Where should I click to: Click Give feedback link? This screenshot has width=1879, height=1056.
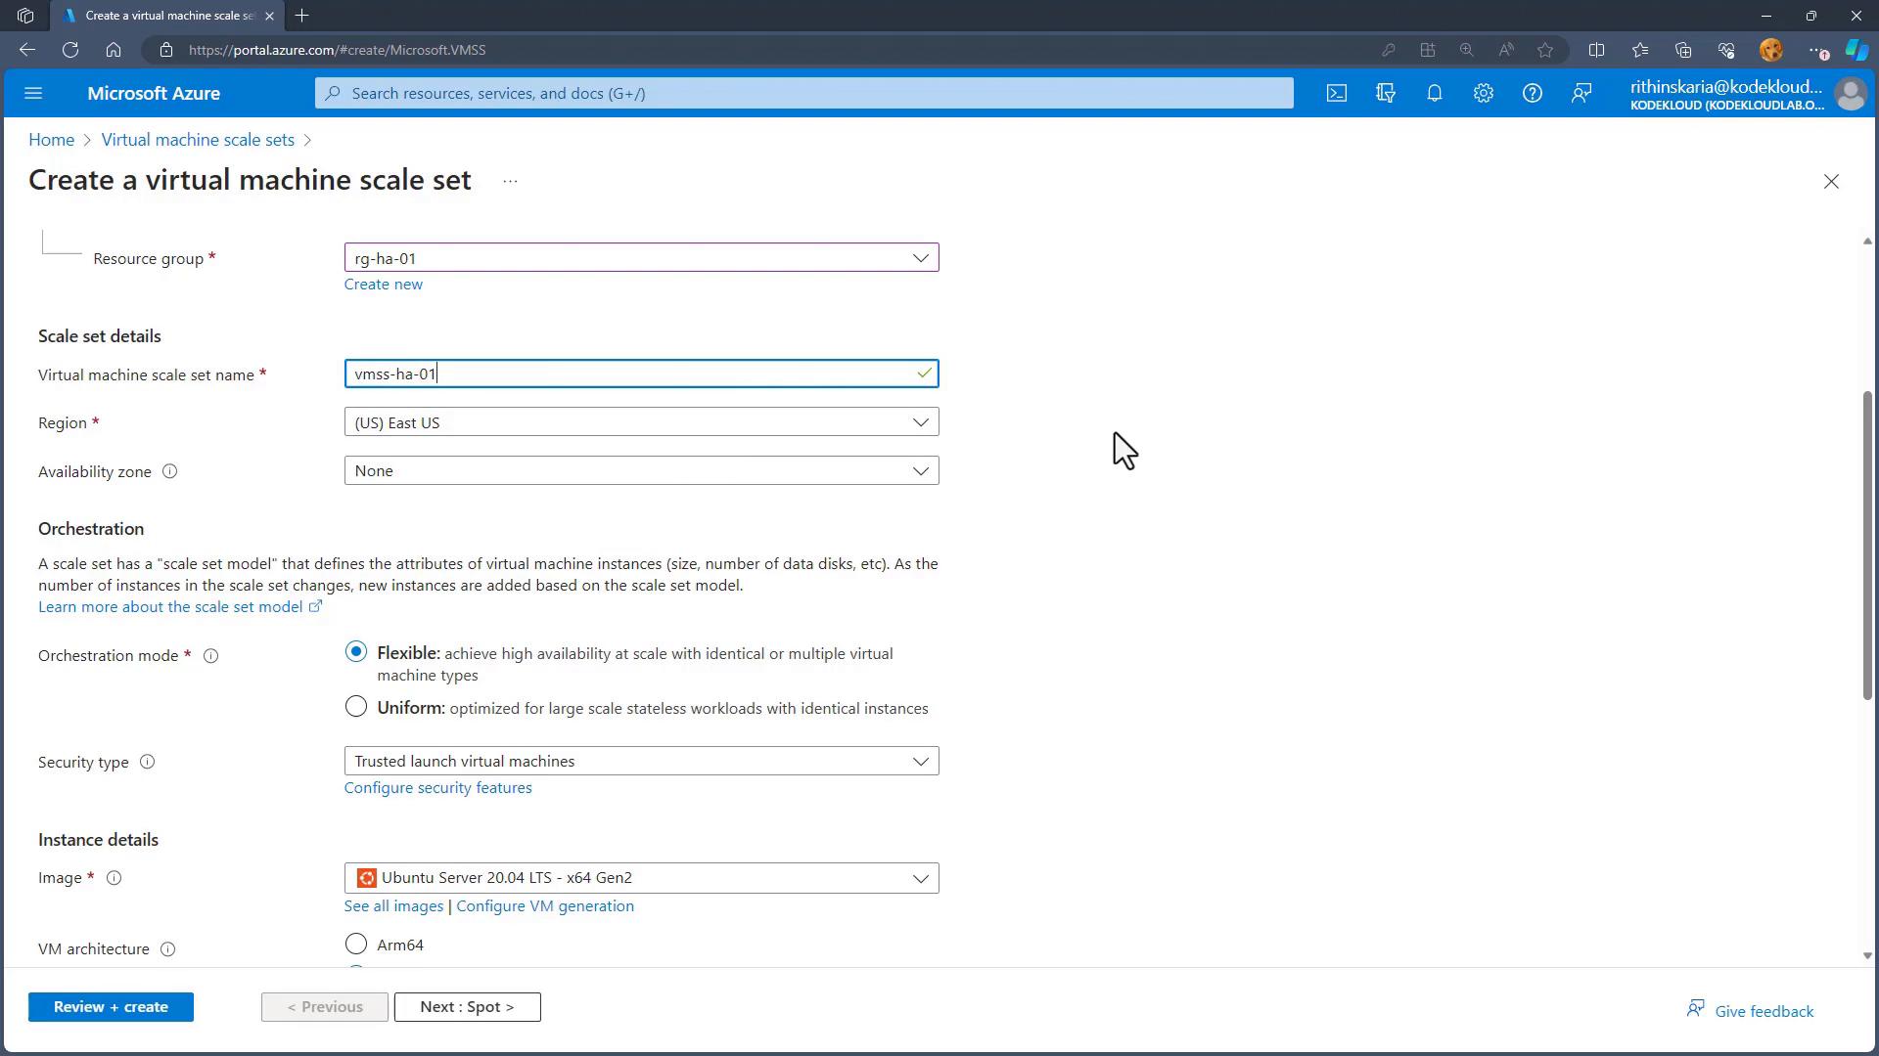click(x=1750, y=1011)
